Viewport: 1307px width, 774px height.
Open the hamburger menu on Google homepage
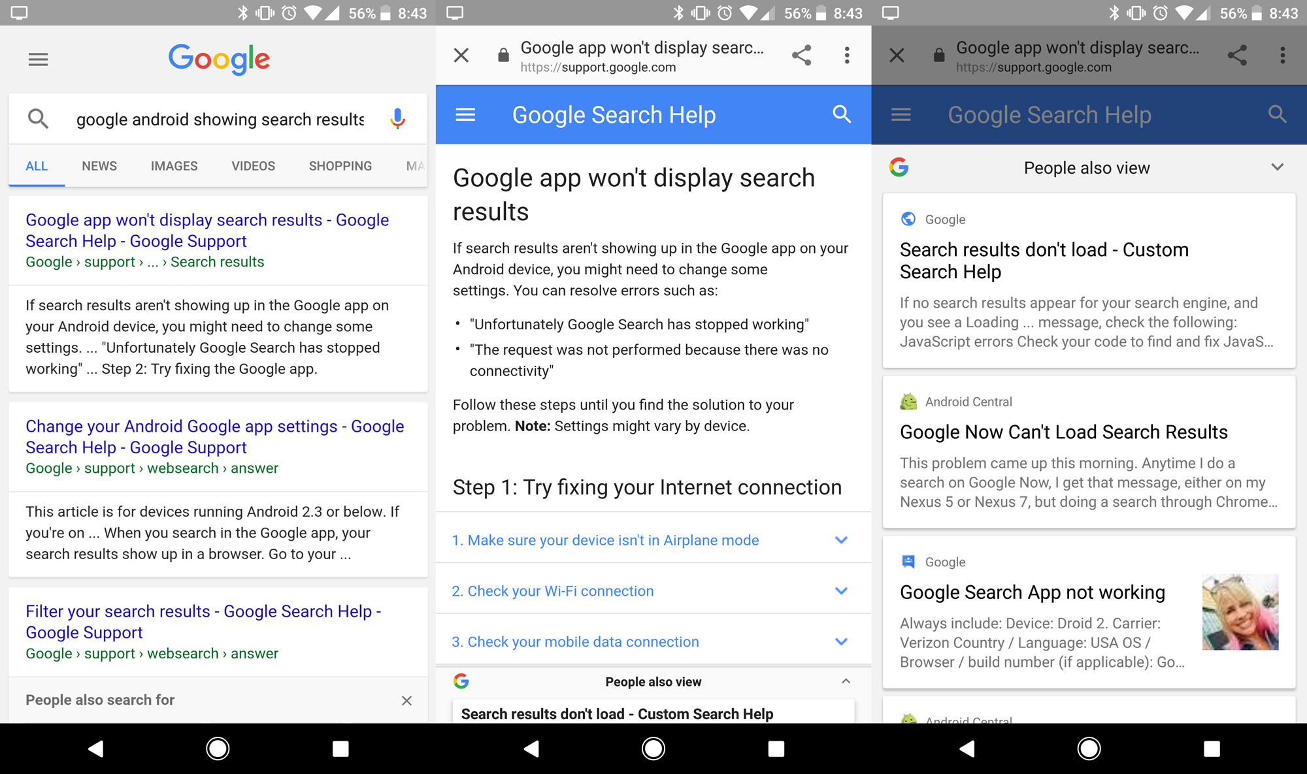point(38,59)
